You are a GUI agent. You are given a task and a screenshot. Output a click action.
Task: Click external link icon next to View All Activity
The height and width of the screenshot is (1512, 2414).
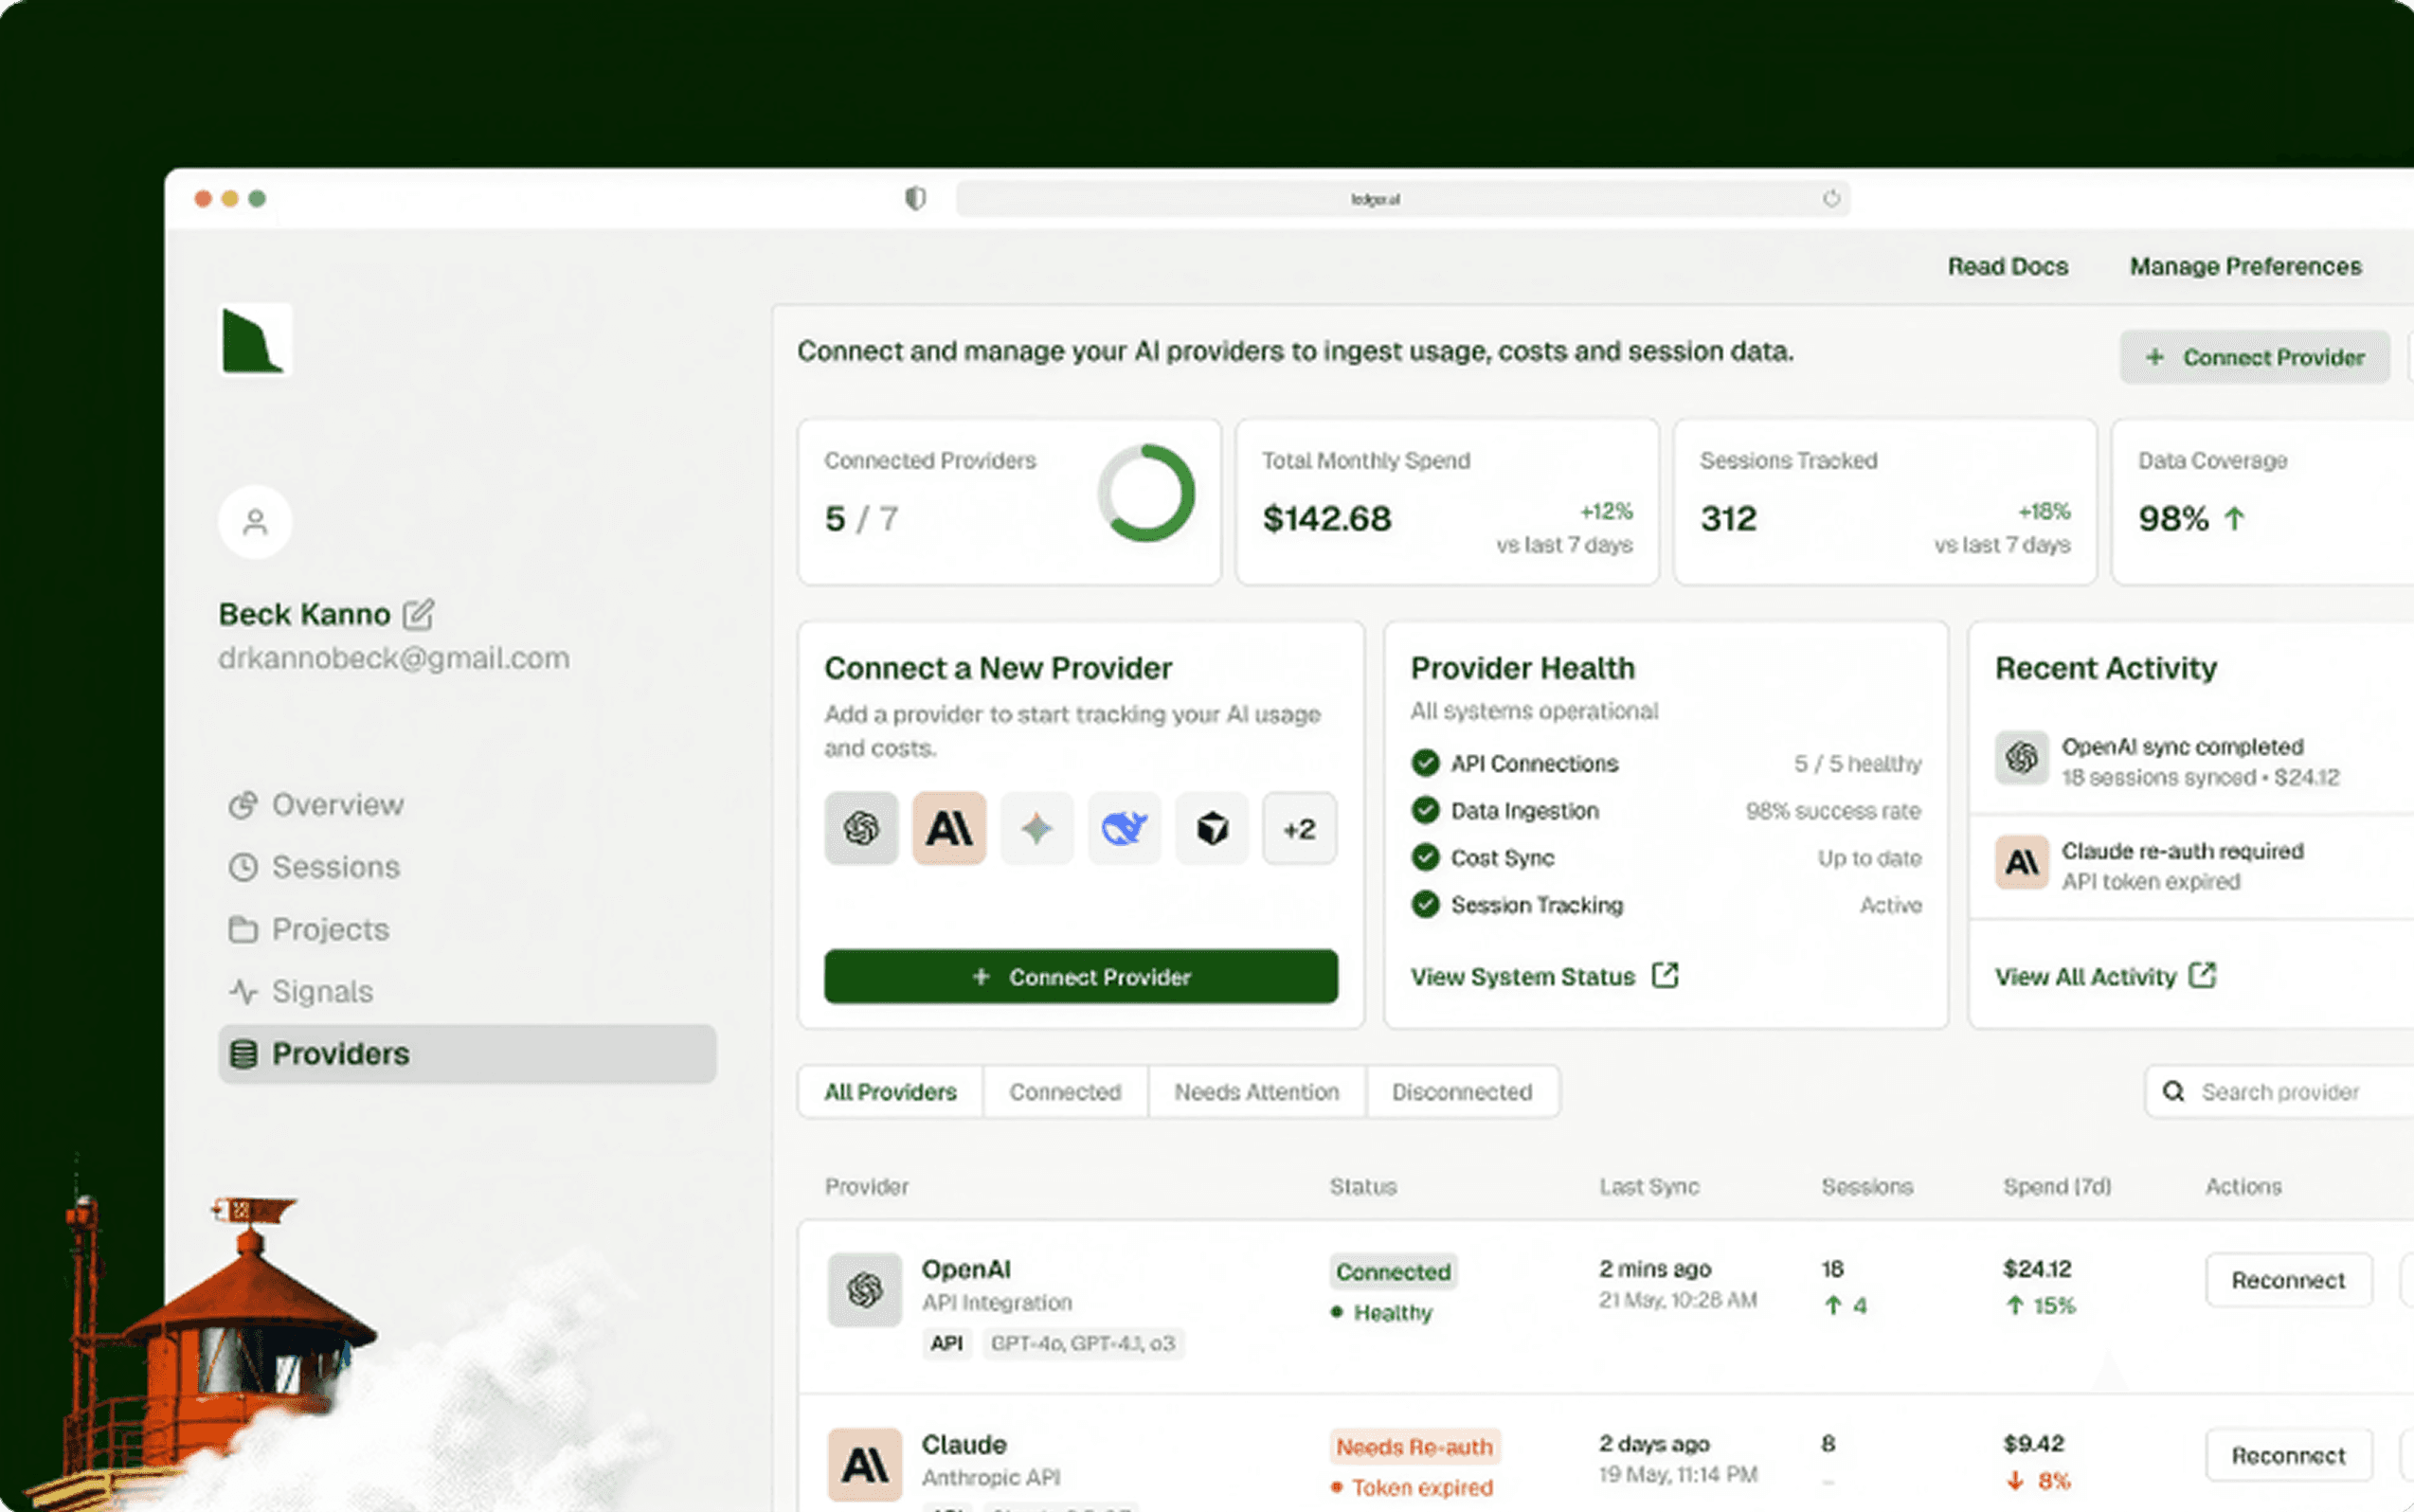point(2203,975)
